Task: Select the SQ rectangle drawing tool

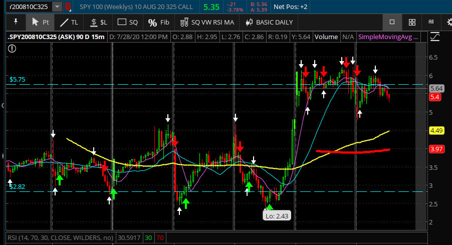Action: pos(128,22)
